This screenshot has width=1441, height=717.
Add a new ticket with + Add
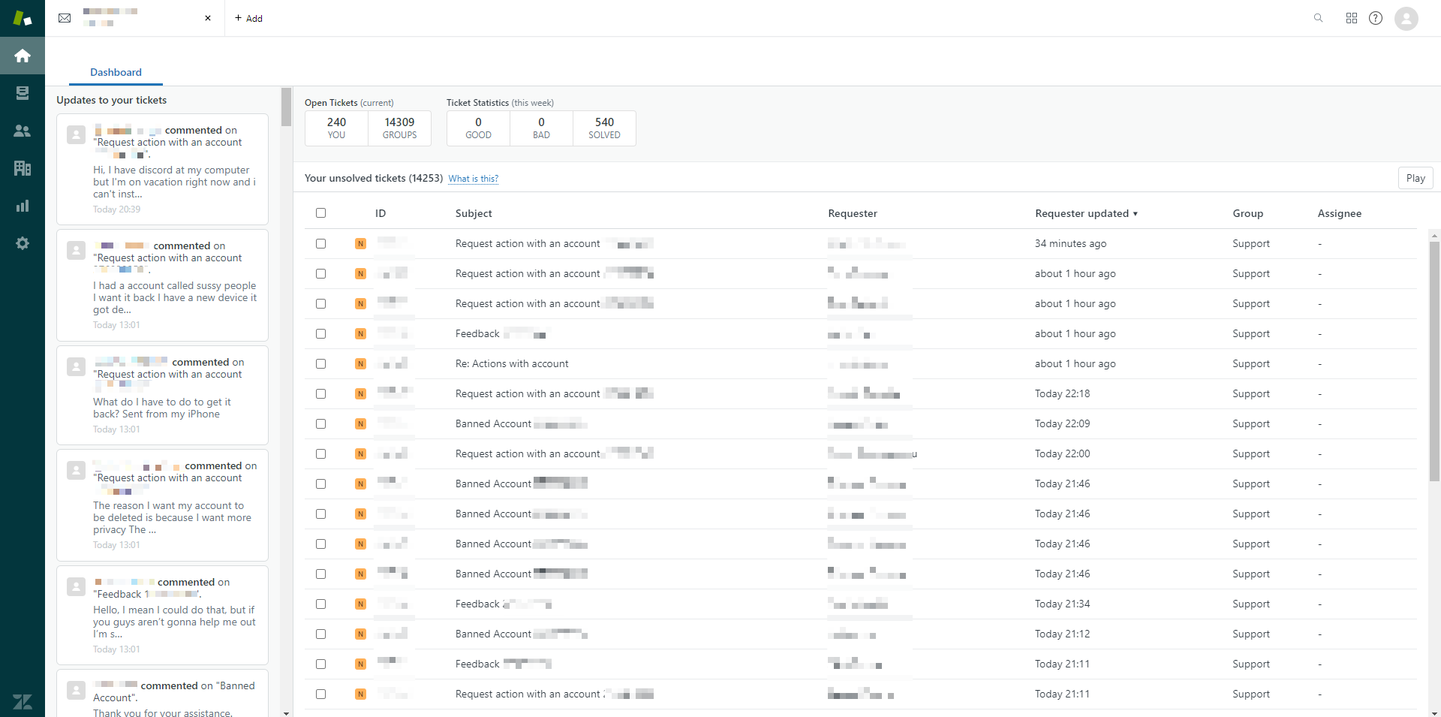[x=248, y=18]
